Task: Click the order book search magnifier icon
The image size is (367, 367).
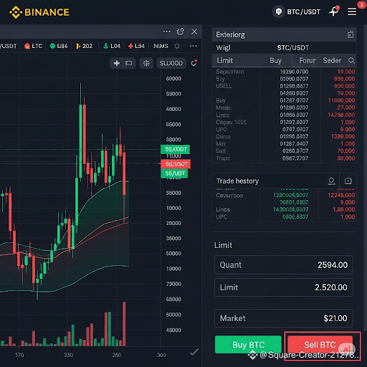Action: 351,60
